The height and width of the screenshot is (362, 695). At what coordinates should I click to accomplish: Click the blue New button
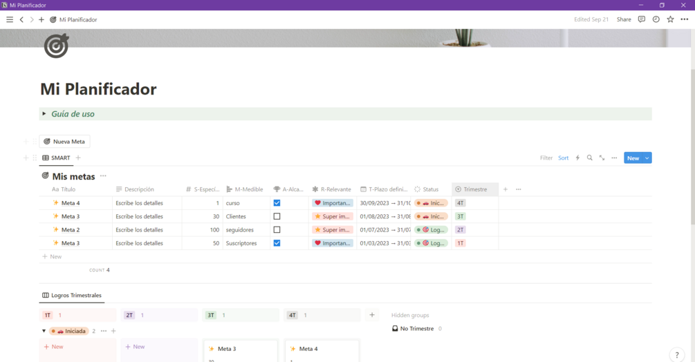click(x=633, y=158)
